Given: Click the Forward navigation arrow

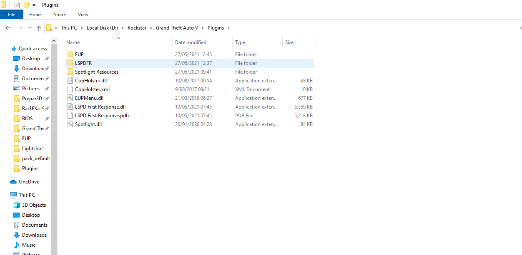Looking at the screenshot, I should pyautogui.click(x=20, y=28).
